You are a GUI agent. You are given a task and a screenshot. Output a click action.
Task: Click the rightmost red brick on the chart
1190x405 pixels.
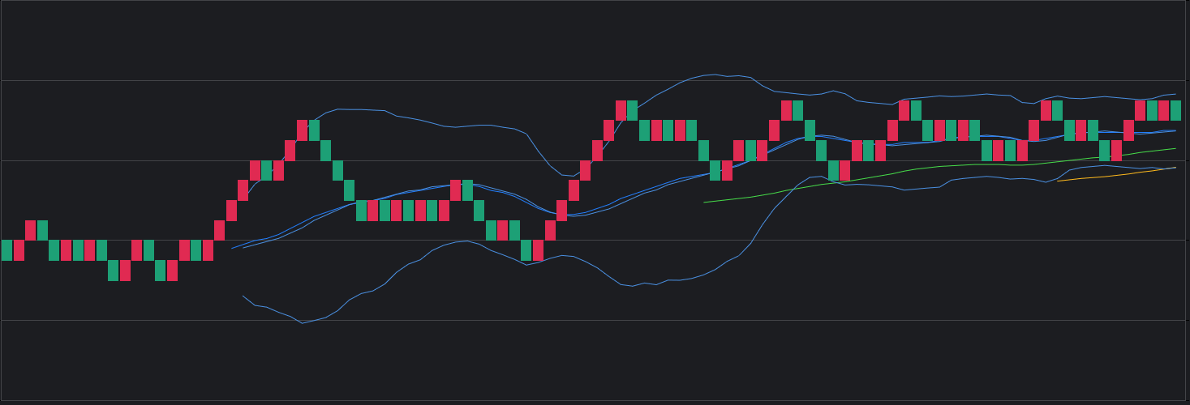(x=1163, y=110)
